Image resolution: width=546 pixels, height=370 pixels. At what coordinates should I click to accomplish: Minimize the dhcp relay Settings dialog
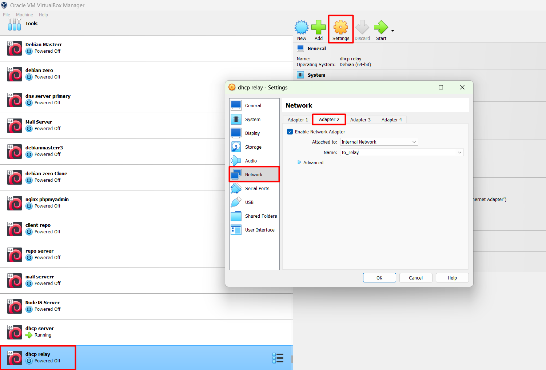[x=420, y=87]
